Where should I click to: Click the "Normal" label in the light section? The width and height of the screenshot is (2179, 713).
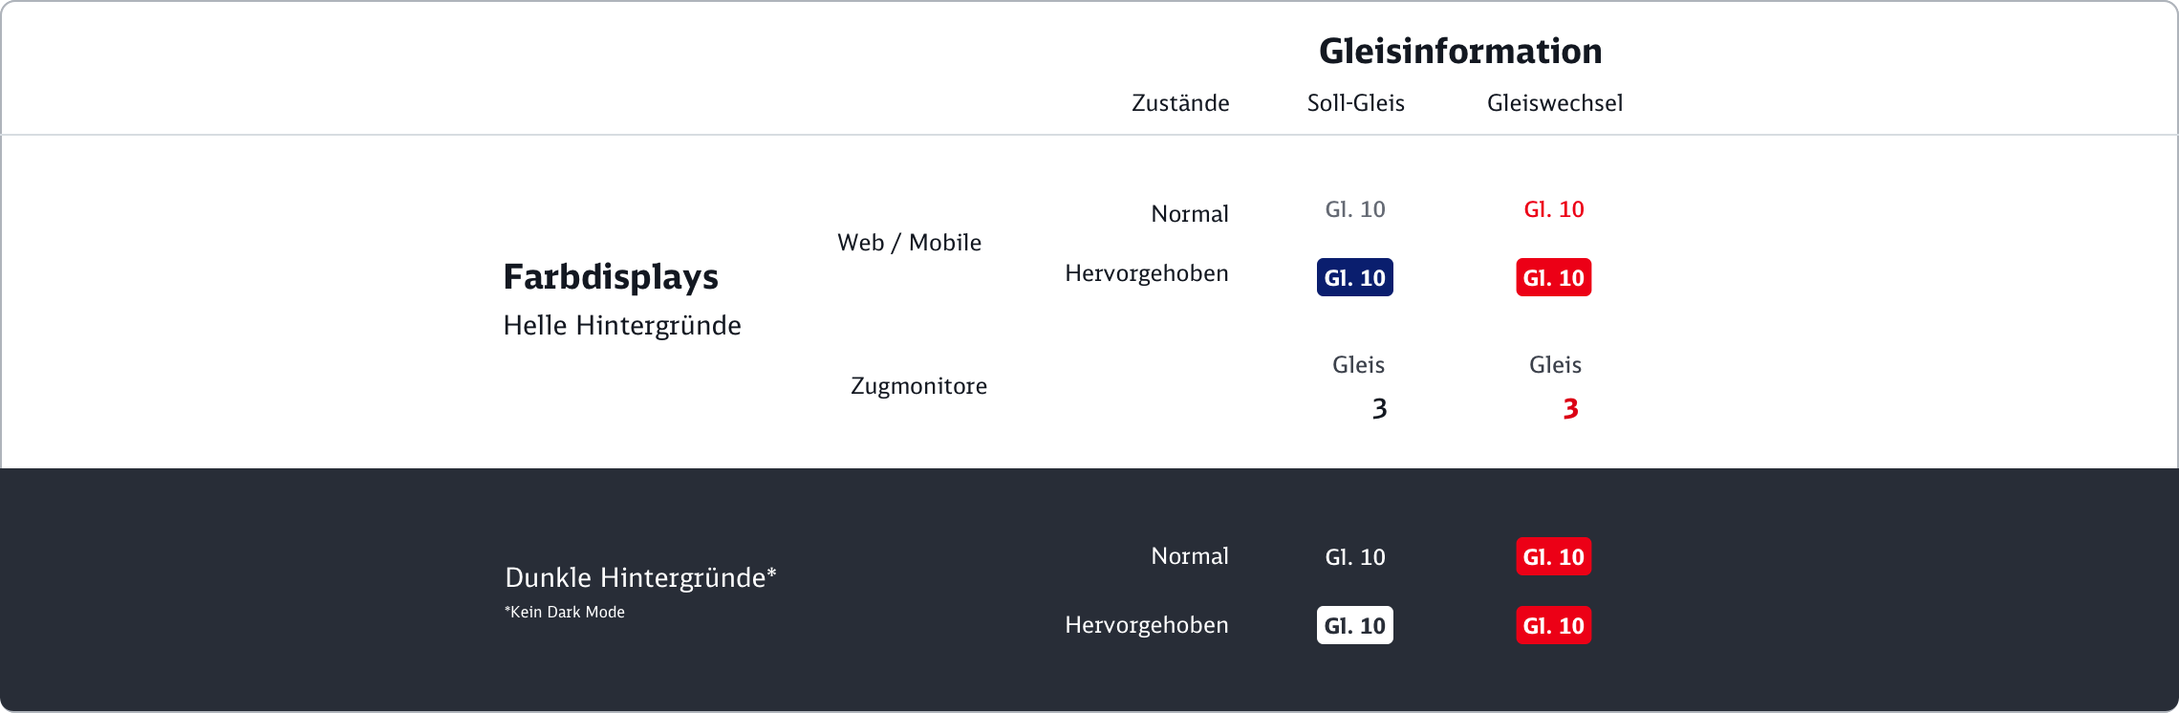(x=1189, y=214)
